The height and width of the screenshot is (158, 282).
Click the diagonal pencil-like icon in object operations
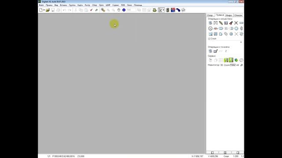coord(221,23)
